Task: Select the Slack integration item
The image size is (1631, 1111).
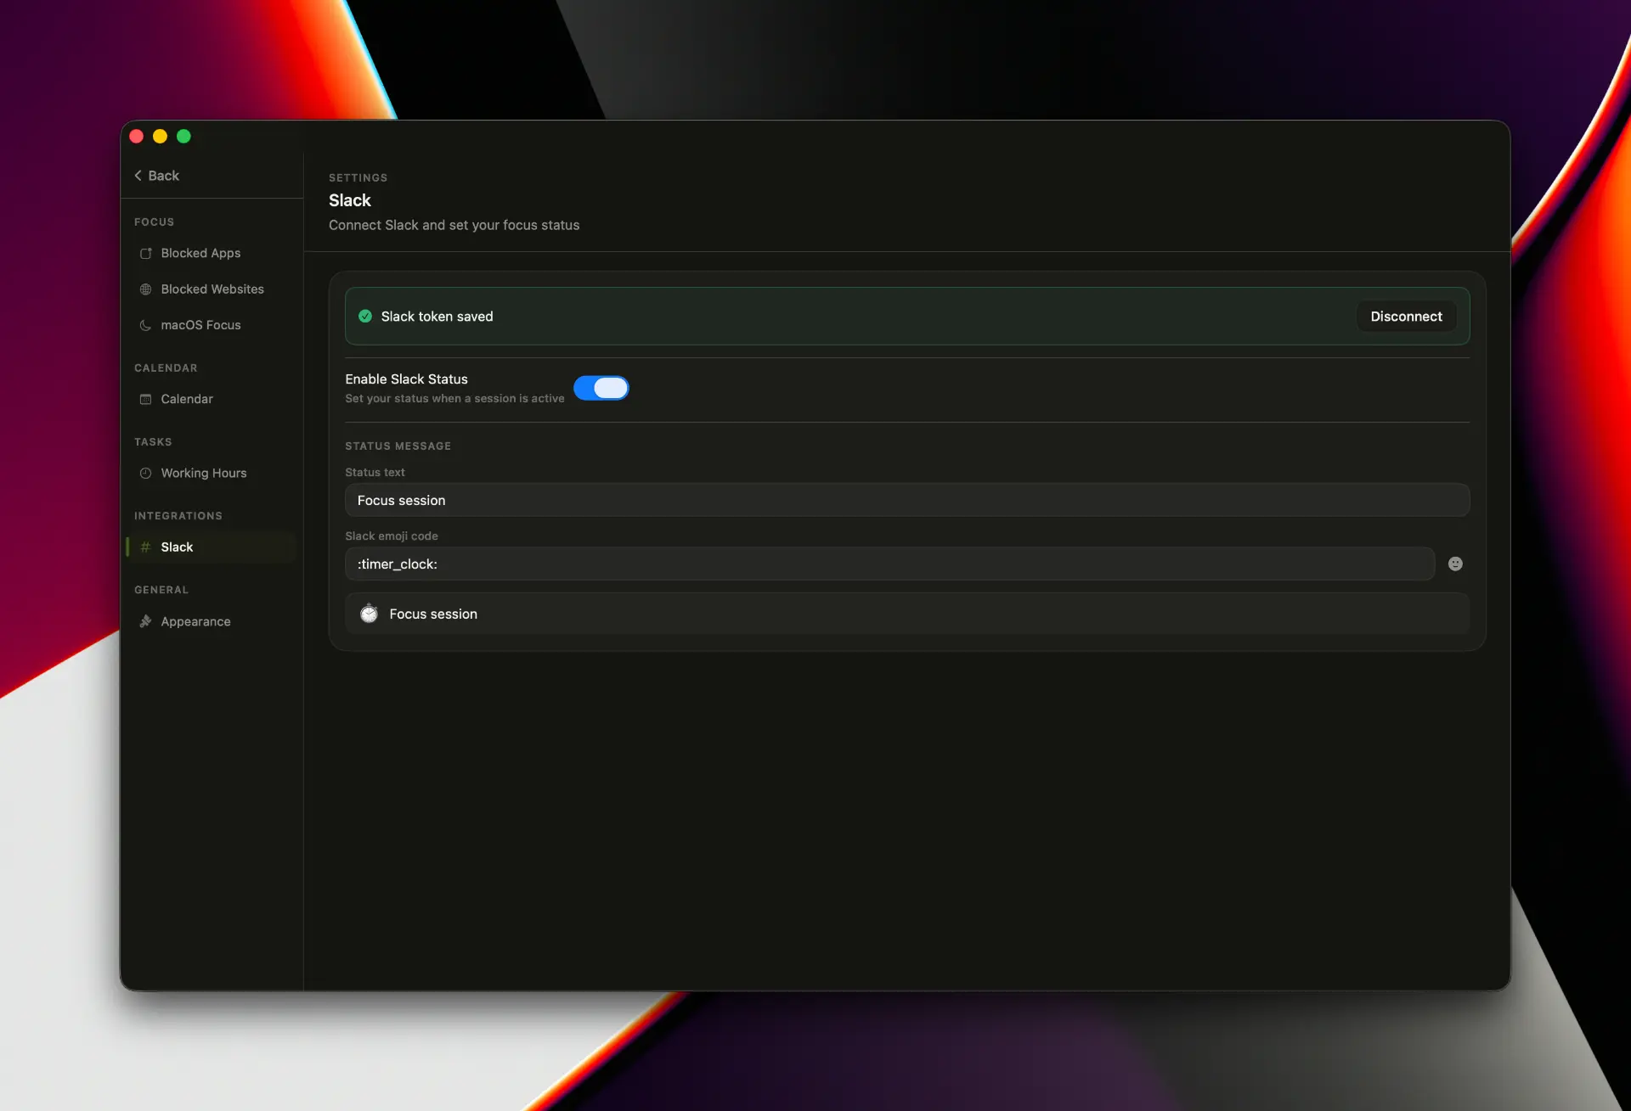Action: coord(212,547)
